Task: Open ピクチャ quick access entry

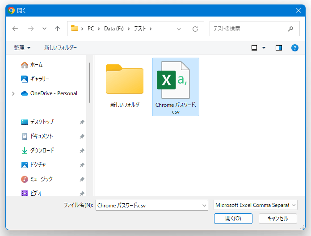Action: pos(34,164)
